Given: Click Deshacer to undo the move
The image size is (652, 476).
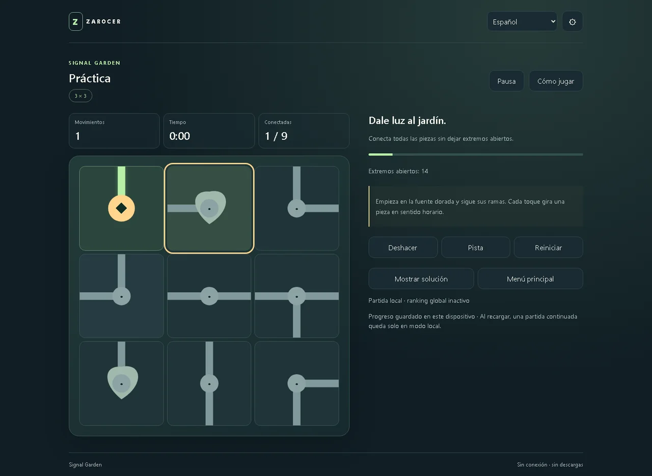Looking at the screenshot, I should 403,247.
